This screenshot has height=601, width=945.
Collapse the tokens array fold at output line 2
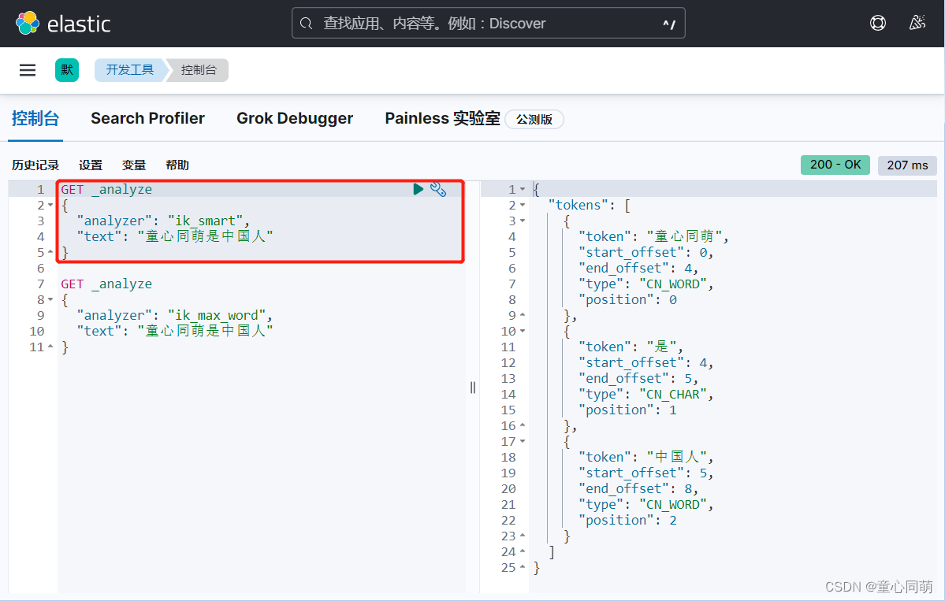tap(523, 206)
